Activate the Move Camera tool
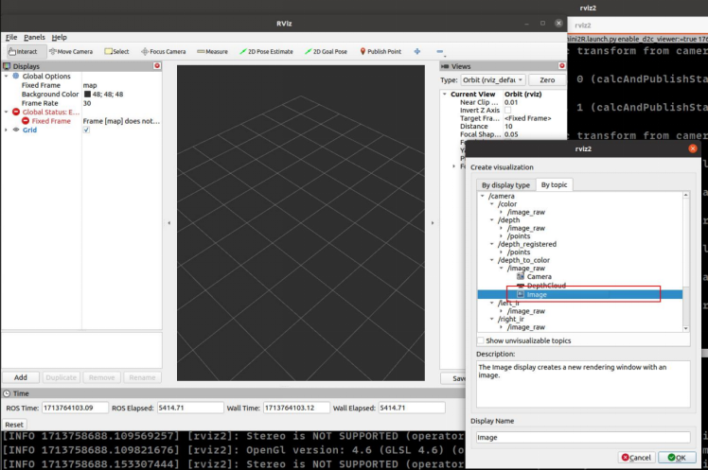708x470 pixels. click(x=70, y=51)
